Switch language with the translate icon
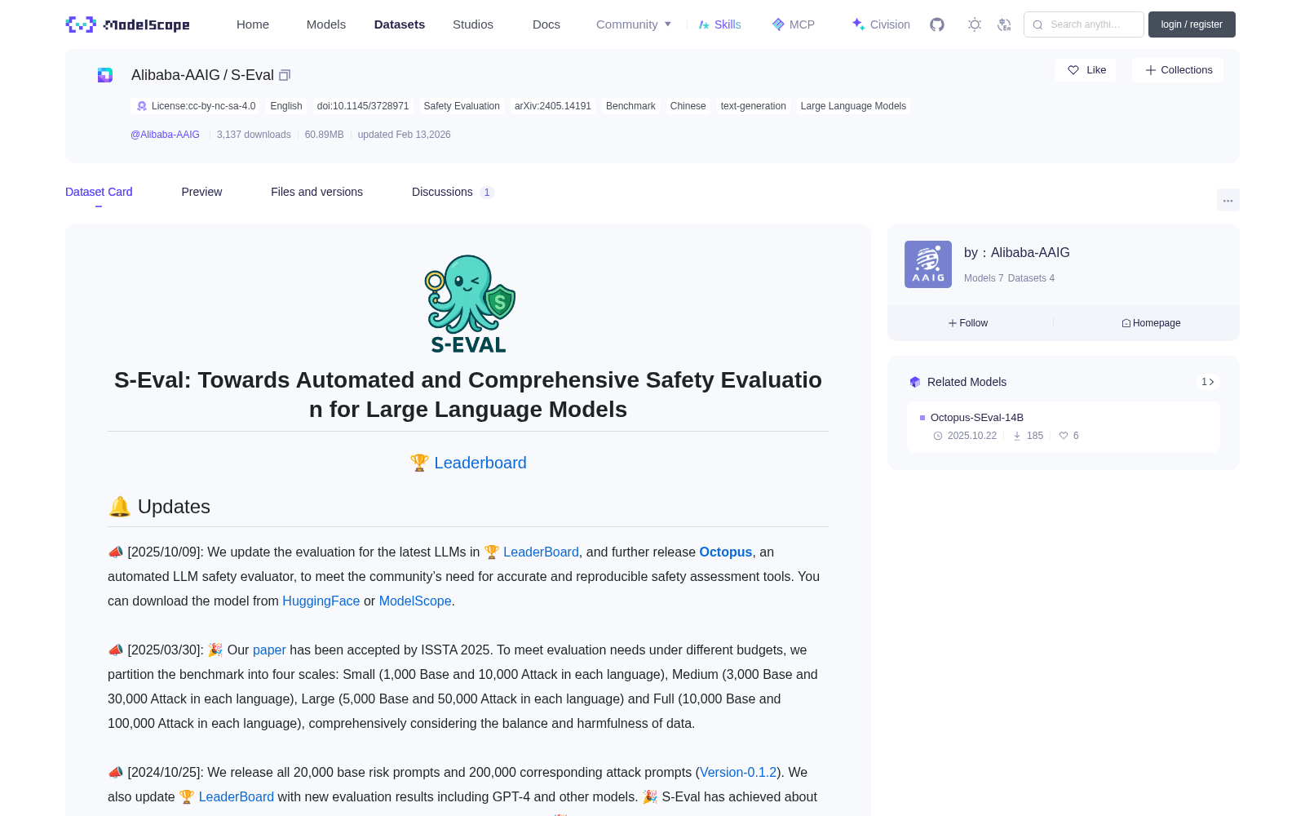The height and width of the screenshot is (816, 1305). [x=1005, y=24]
